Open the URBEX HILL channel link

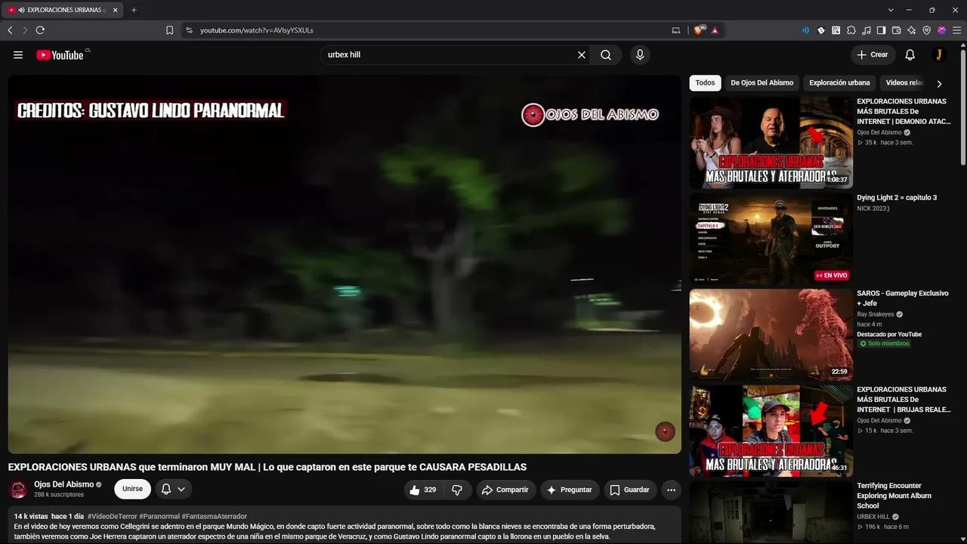click(873, 517)
